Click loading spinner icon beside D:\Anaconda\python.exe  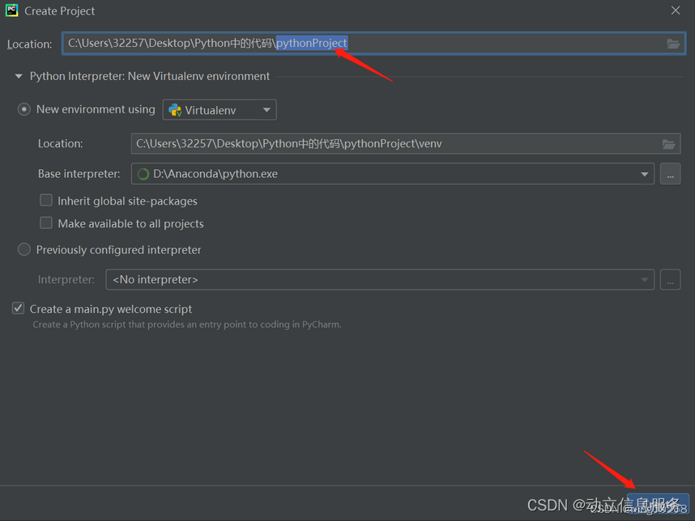pos(143,174)
